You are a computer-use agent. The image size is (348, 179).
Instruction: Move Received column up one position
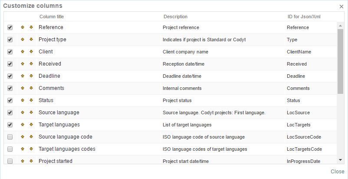pos(23,64)
